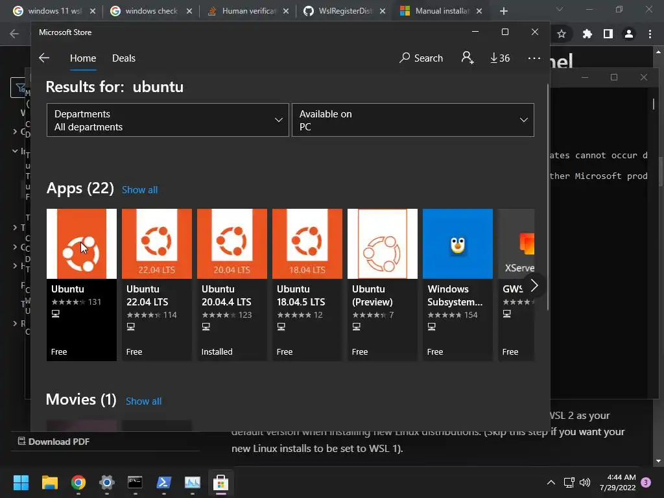Open the Ubuntu 18.04.5 LTS app tile

point(307,285)
